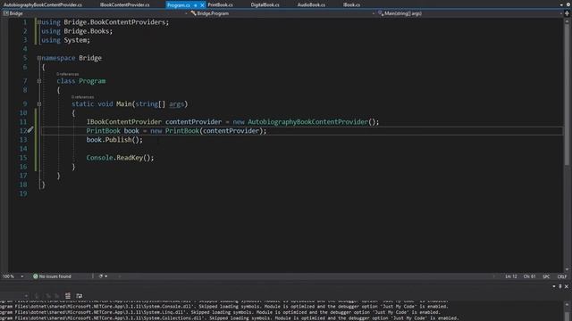Open the Main(string[] args) member dropdown
This screenshot has height=321, width=572.
click(470, 13)
